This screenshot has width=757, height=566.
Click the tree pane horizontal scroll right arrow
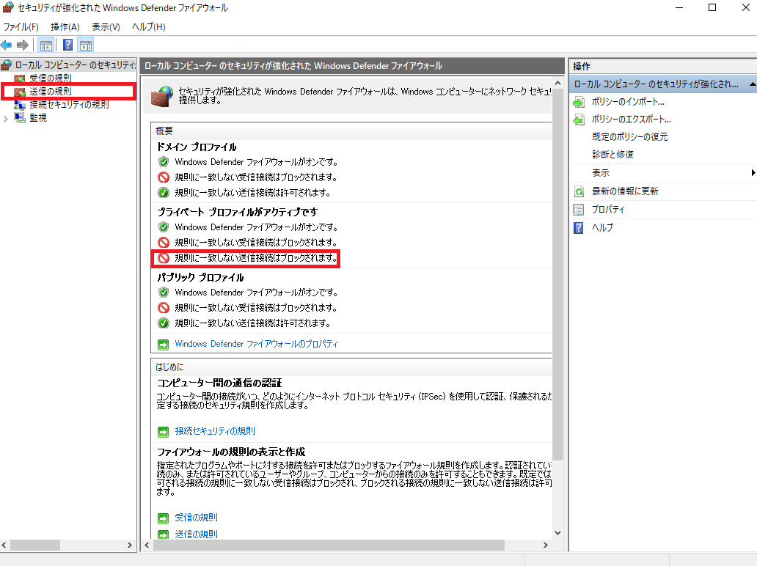(129, 545)
